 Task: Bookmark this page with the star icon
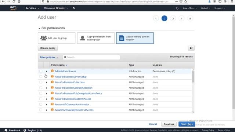185,1
